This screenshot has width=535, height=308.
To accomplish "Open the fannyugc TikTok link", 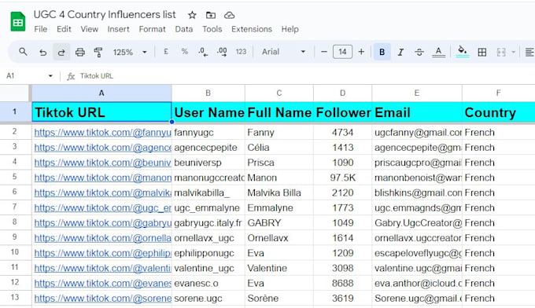I will (x=102, y=133).
